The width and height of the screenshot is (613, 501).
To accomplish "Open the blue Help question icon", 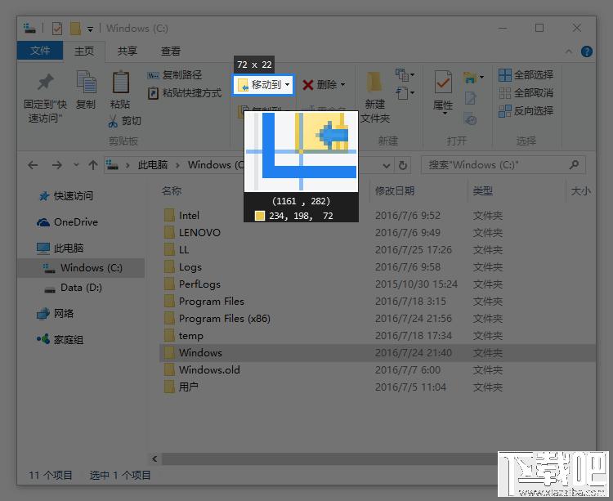I will pyautogui.click(x=586, y=51).
